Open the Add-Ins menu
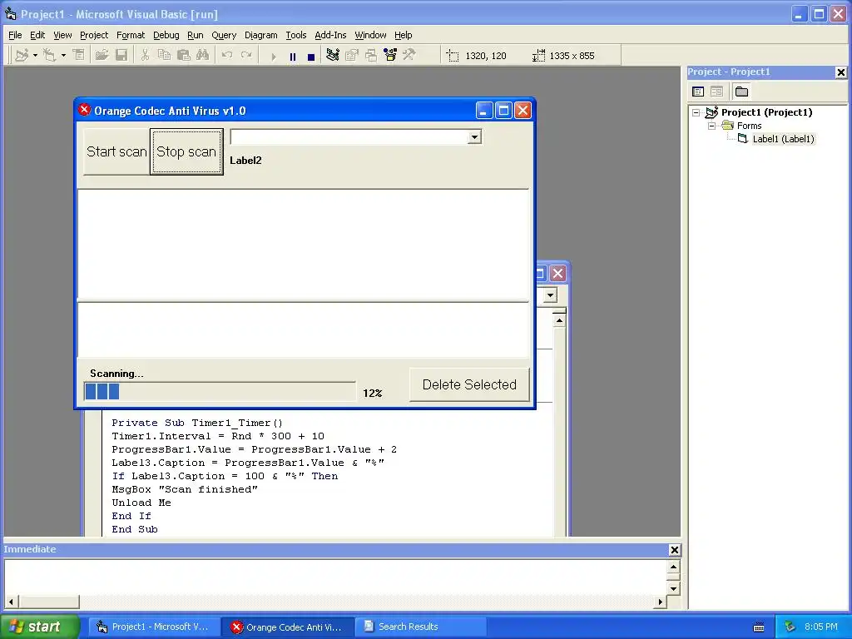This screenshot has height=639, width=852. pyautogui.click(x=330, y=35)
